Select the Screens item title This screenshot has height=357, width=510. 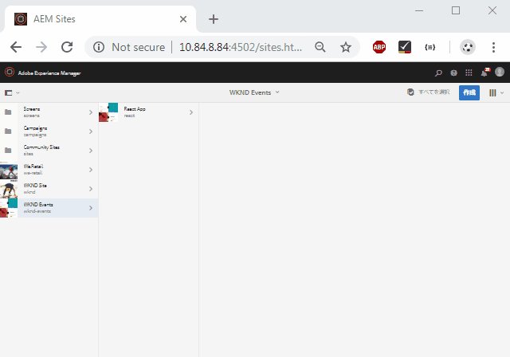(x=32, y=109)
